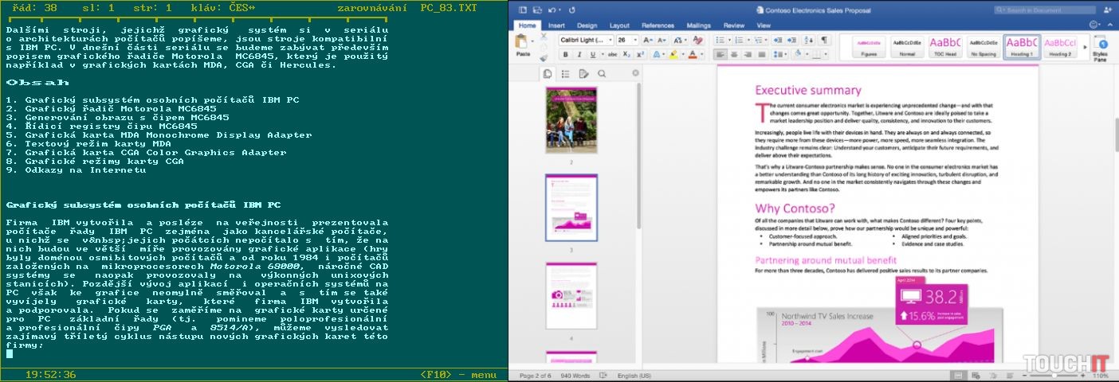Screen dimensions: 1119x382
Task: Apply subscript formatting
Action: point(626,55)
